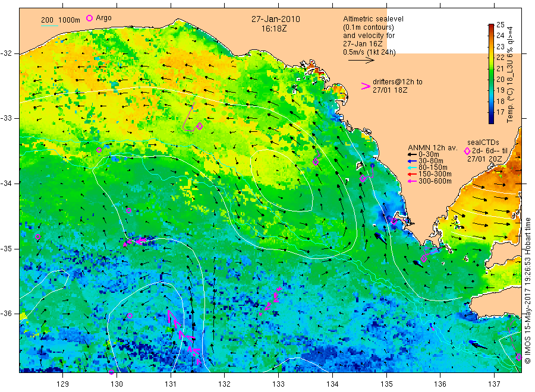535x392 pixels.
Task: Click the yellow colorbar band beside 23
Action: pyautogui.click(x=491, y=47)
